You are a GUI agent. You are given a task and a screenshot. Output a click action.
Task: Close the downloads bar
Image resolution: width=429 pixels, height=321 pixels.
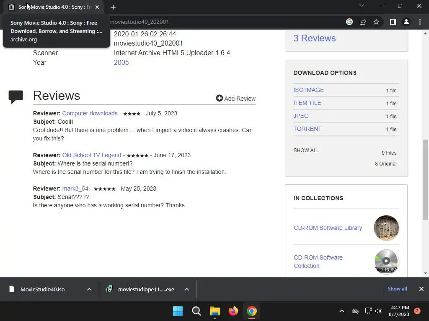(x=421, y=289)
